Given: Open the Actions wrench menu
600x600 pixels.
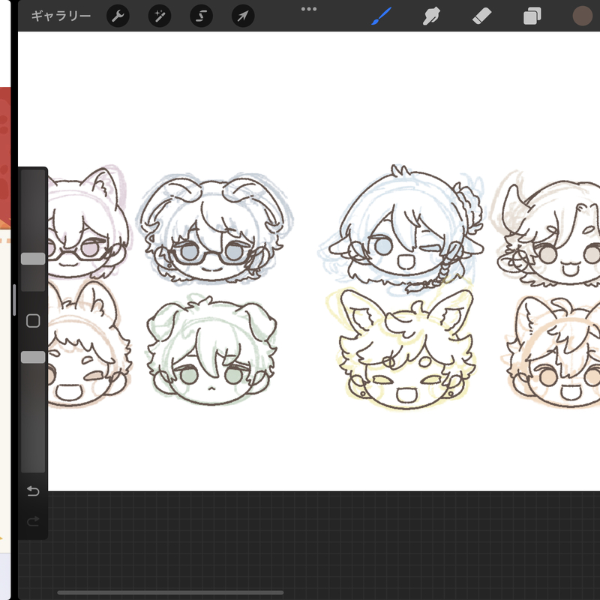Looking at the screenshot, I should tap(118, 16).
